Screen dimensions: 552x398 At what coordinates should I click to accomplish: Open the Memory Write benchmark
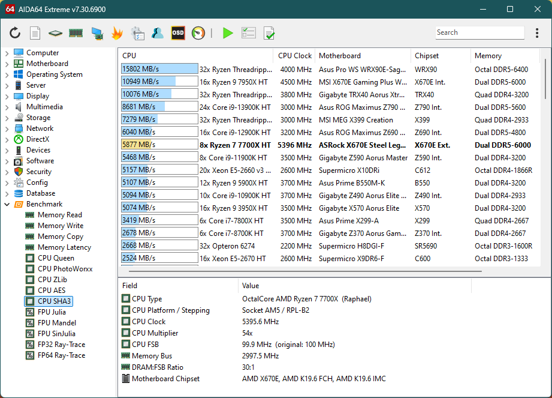(x=61, y=226)
